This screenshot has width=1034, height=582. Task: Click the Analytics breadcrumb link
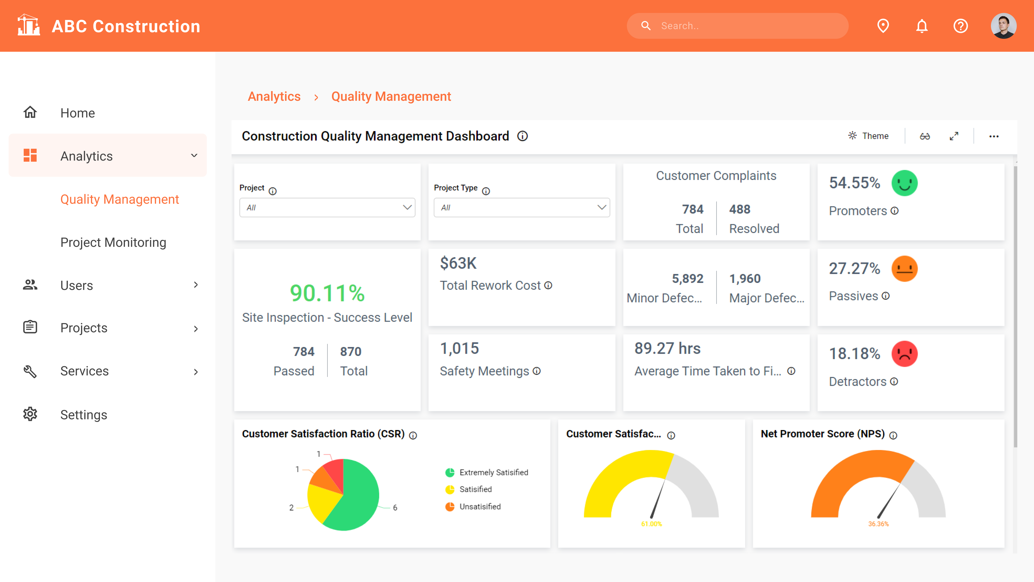274,96
